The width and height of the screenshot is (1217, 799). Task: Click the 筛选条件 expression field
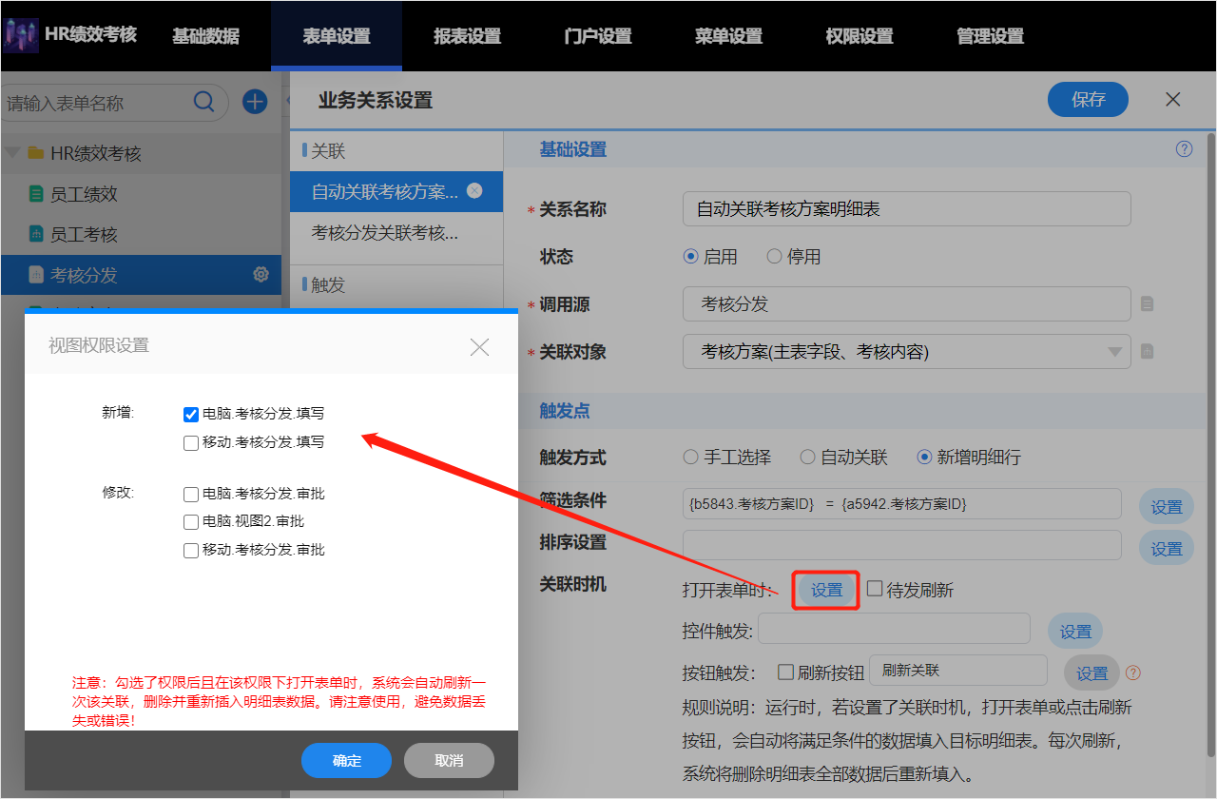coord(902,504)
